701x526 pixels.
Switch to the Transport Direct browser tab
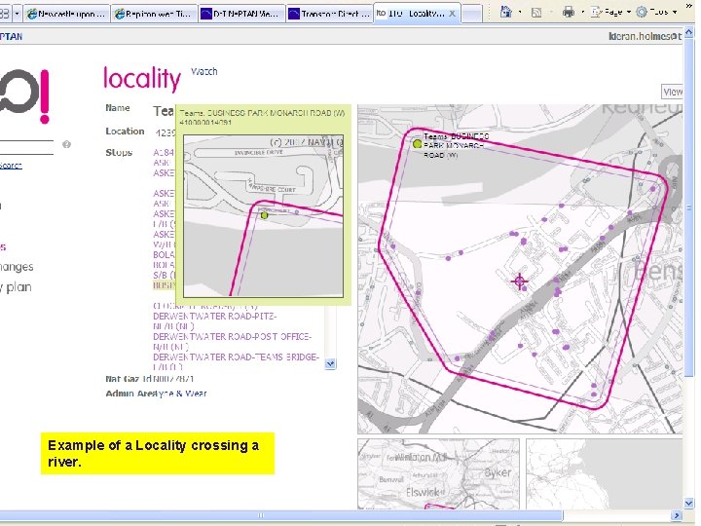pos(329,14)
